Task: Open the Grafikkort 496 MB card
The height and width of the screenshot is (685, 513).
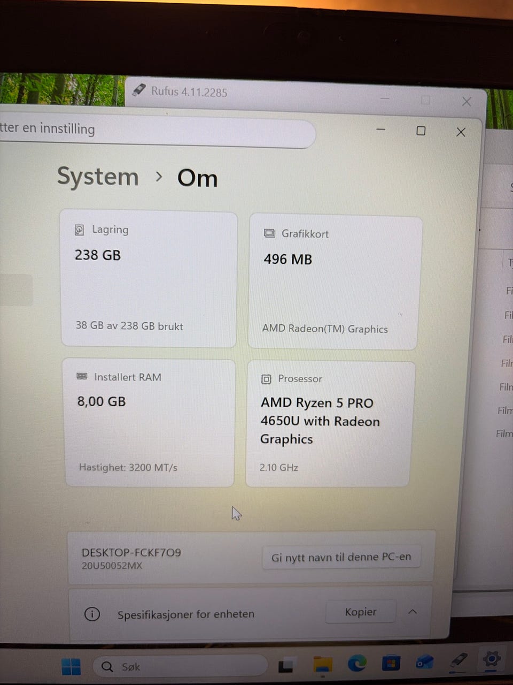Action: [335, 283]
